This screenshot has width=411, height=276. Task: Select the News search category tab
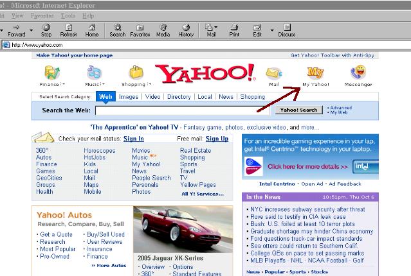[x=226, y=97]
